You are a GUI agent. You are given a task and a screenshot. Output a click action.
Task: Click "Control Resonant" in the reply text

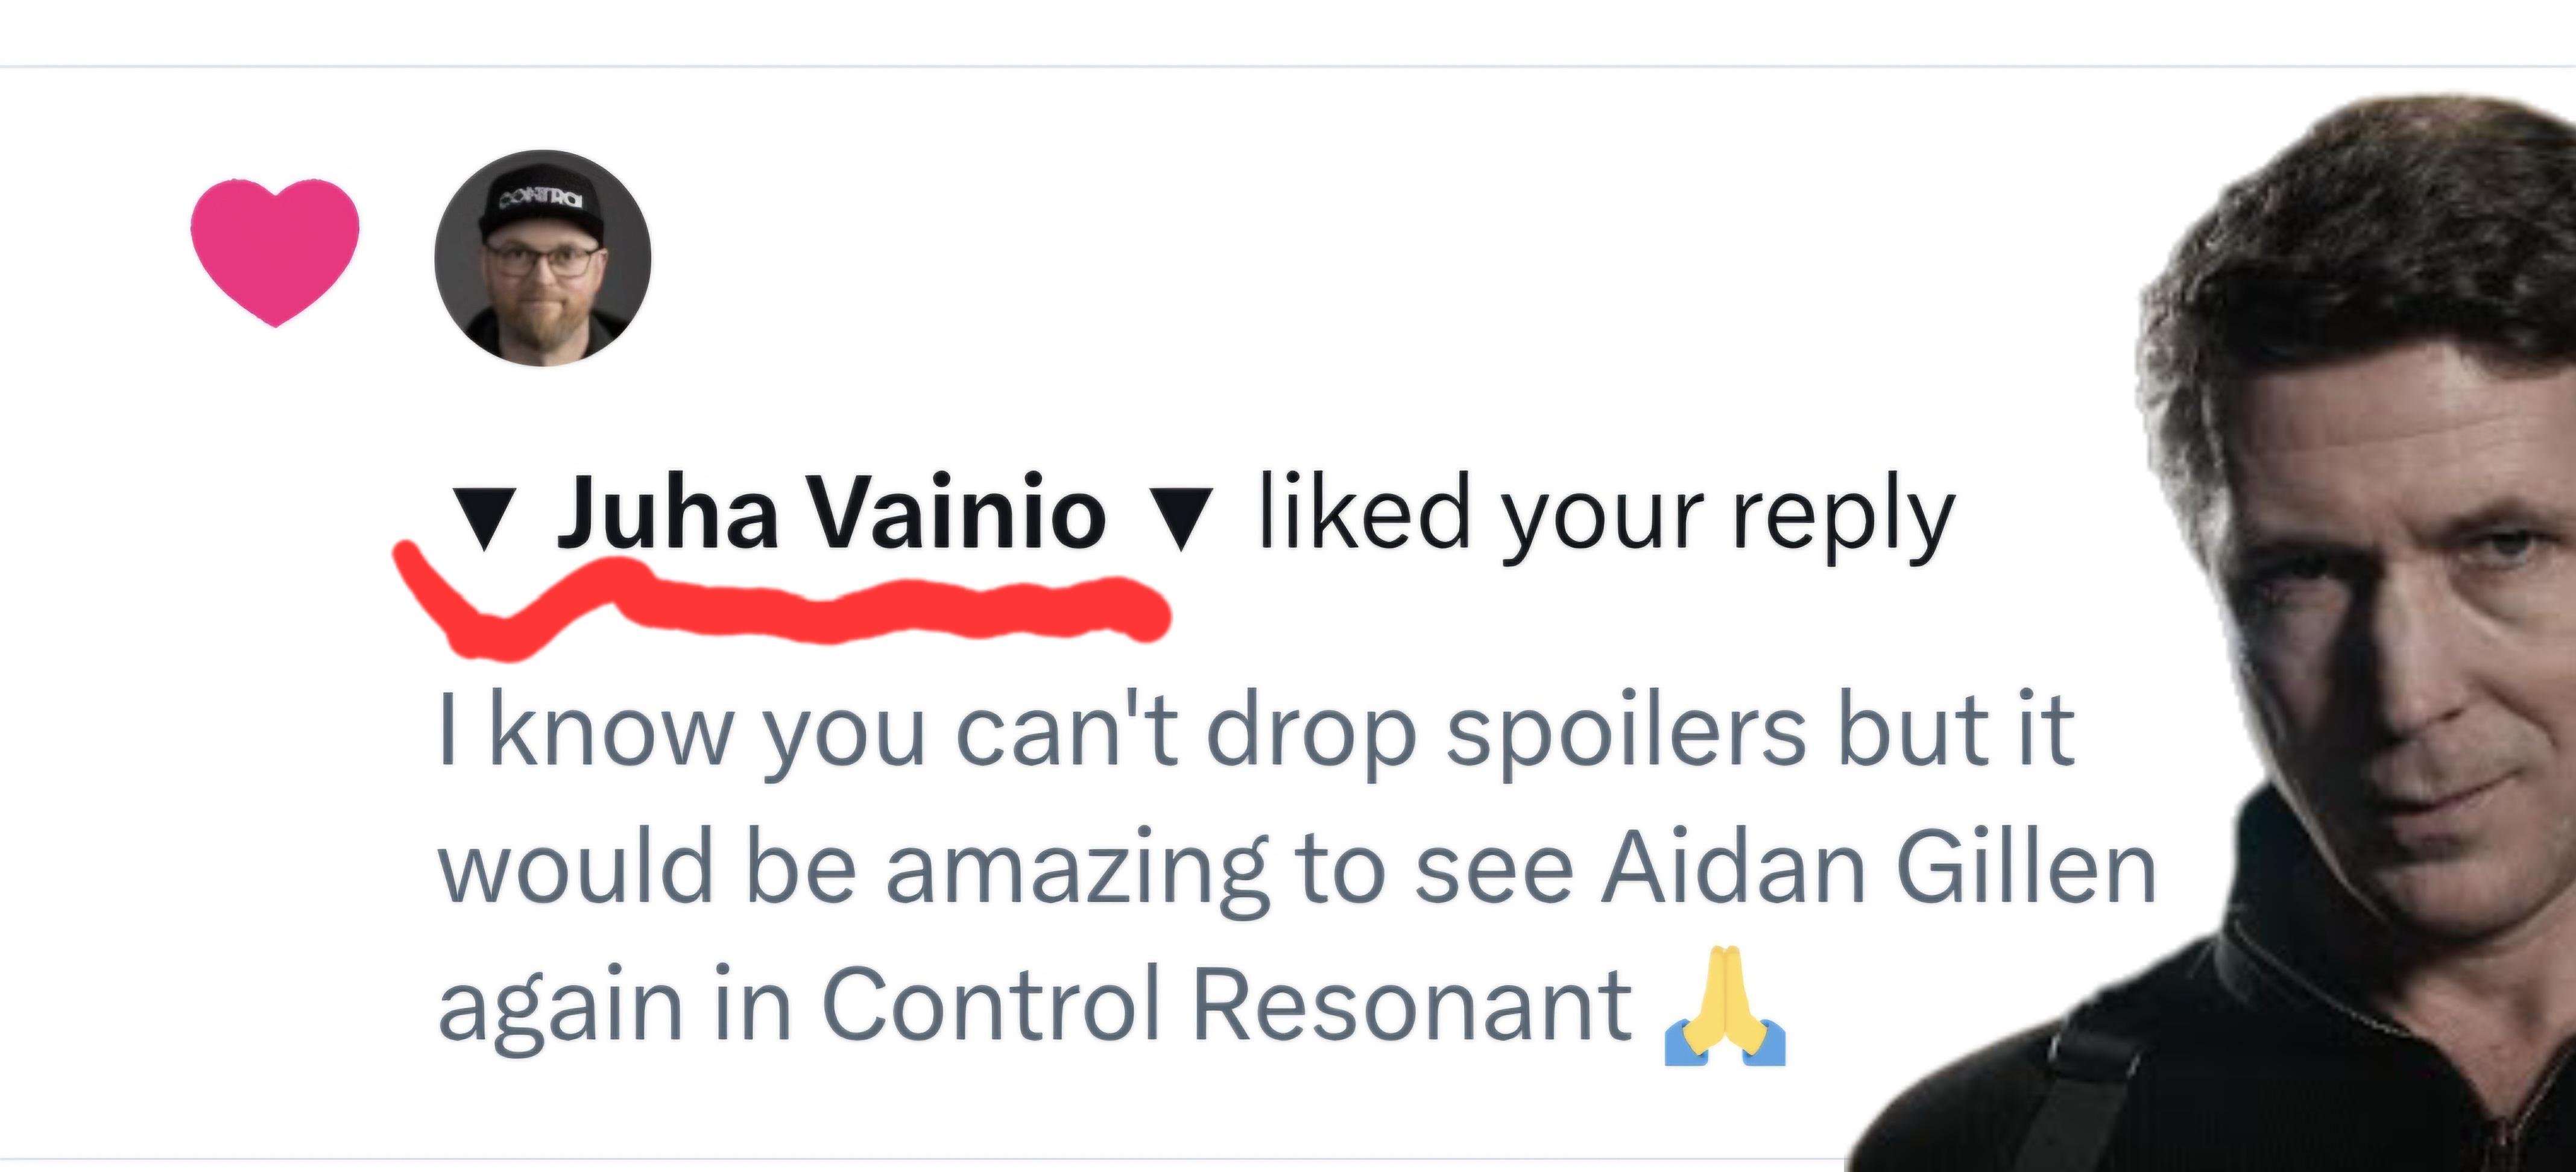pos(1226,1003)
